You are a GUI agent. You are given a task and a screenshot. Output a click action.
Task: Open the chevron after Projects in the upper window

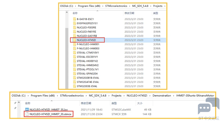pyautogui.click(x=164, y=6)
